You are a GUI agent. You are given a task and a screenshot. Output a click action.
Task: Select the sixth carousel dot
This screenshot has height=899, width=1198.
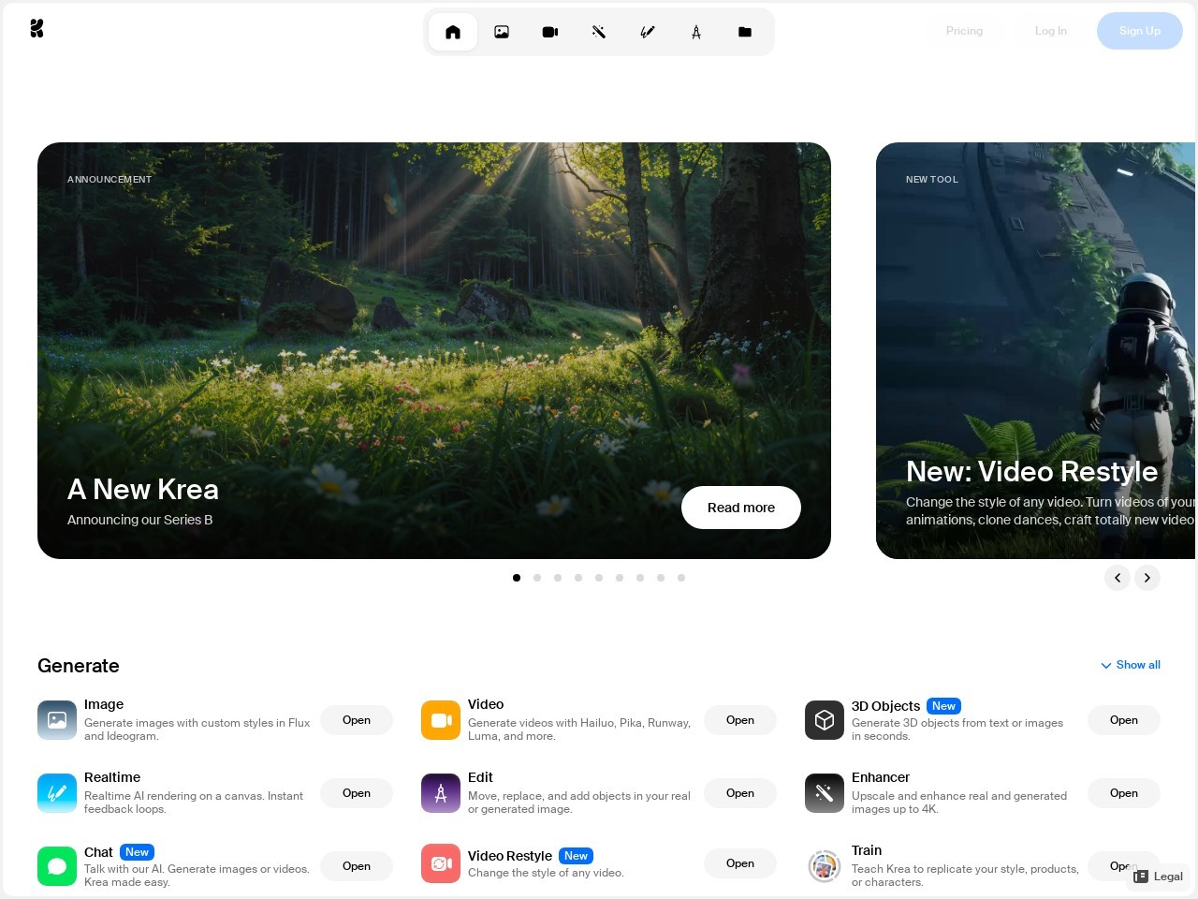point(620,578)
